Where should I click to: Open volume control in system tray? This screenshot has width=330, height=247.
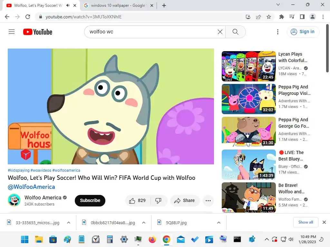pos(291,239)
